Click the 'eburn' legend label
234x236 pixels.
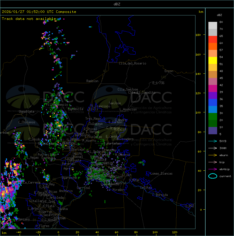[x=224, y=155]
